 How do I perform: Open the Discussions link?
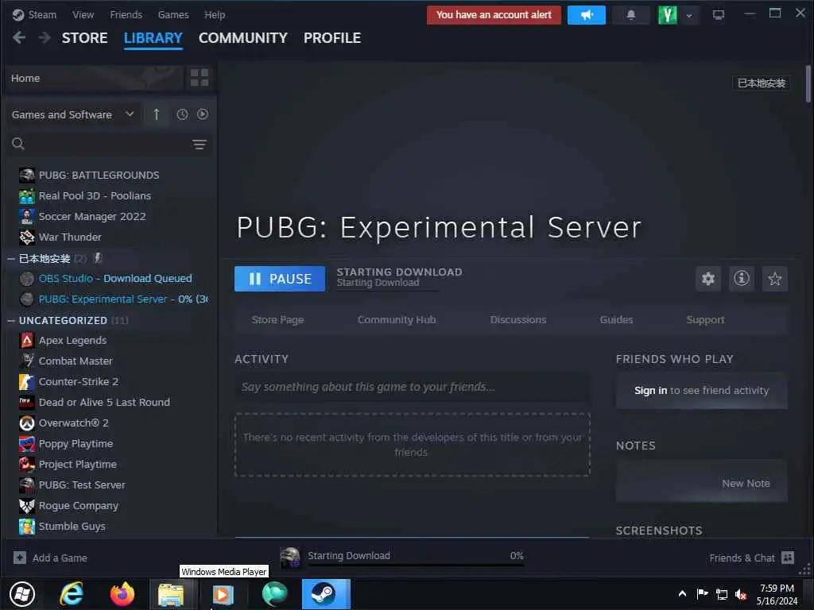(x=518, y=319)
